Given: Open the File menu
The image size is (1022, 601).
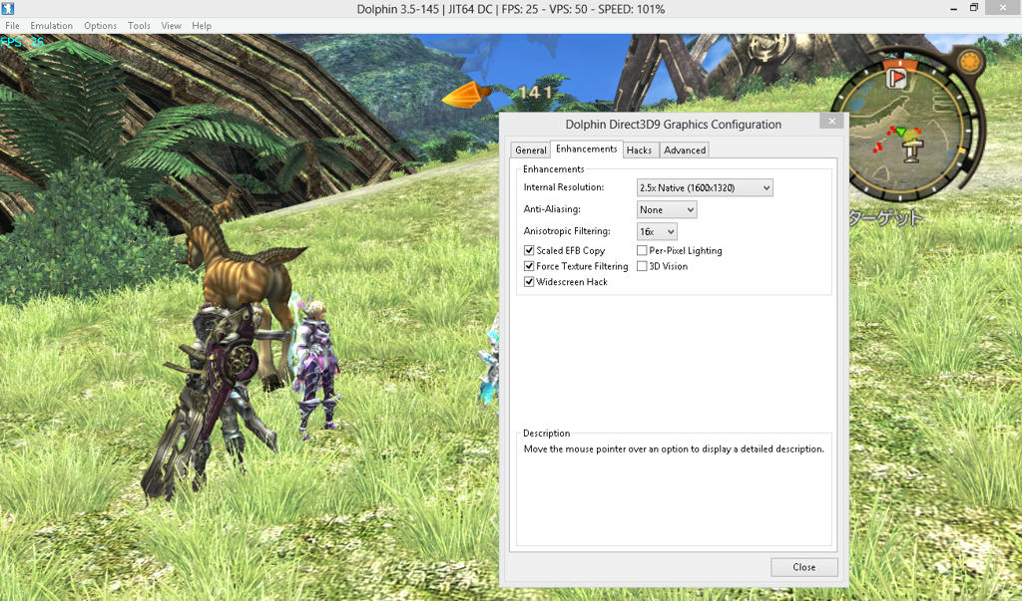Looking at the screenshot, I should click(x=12, y=25).
